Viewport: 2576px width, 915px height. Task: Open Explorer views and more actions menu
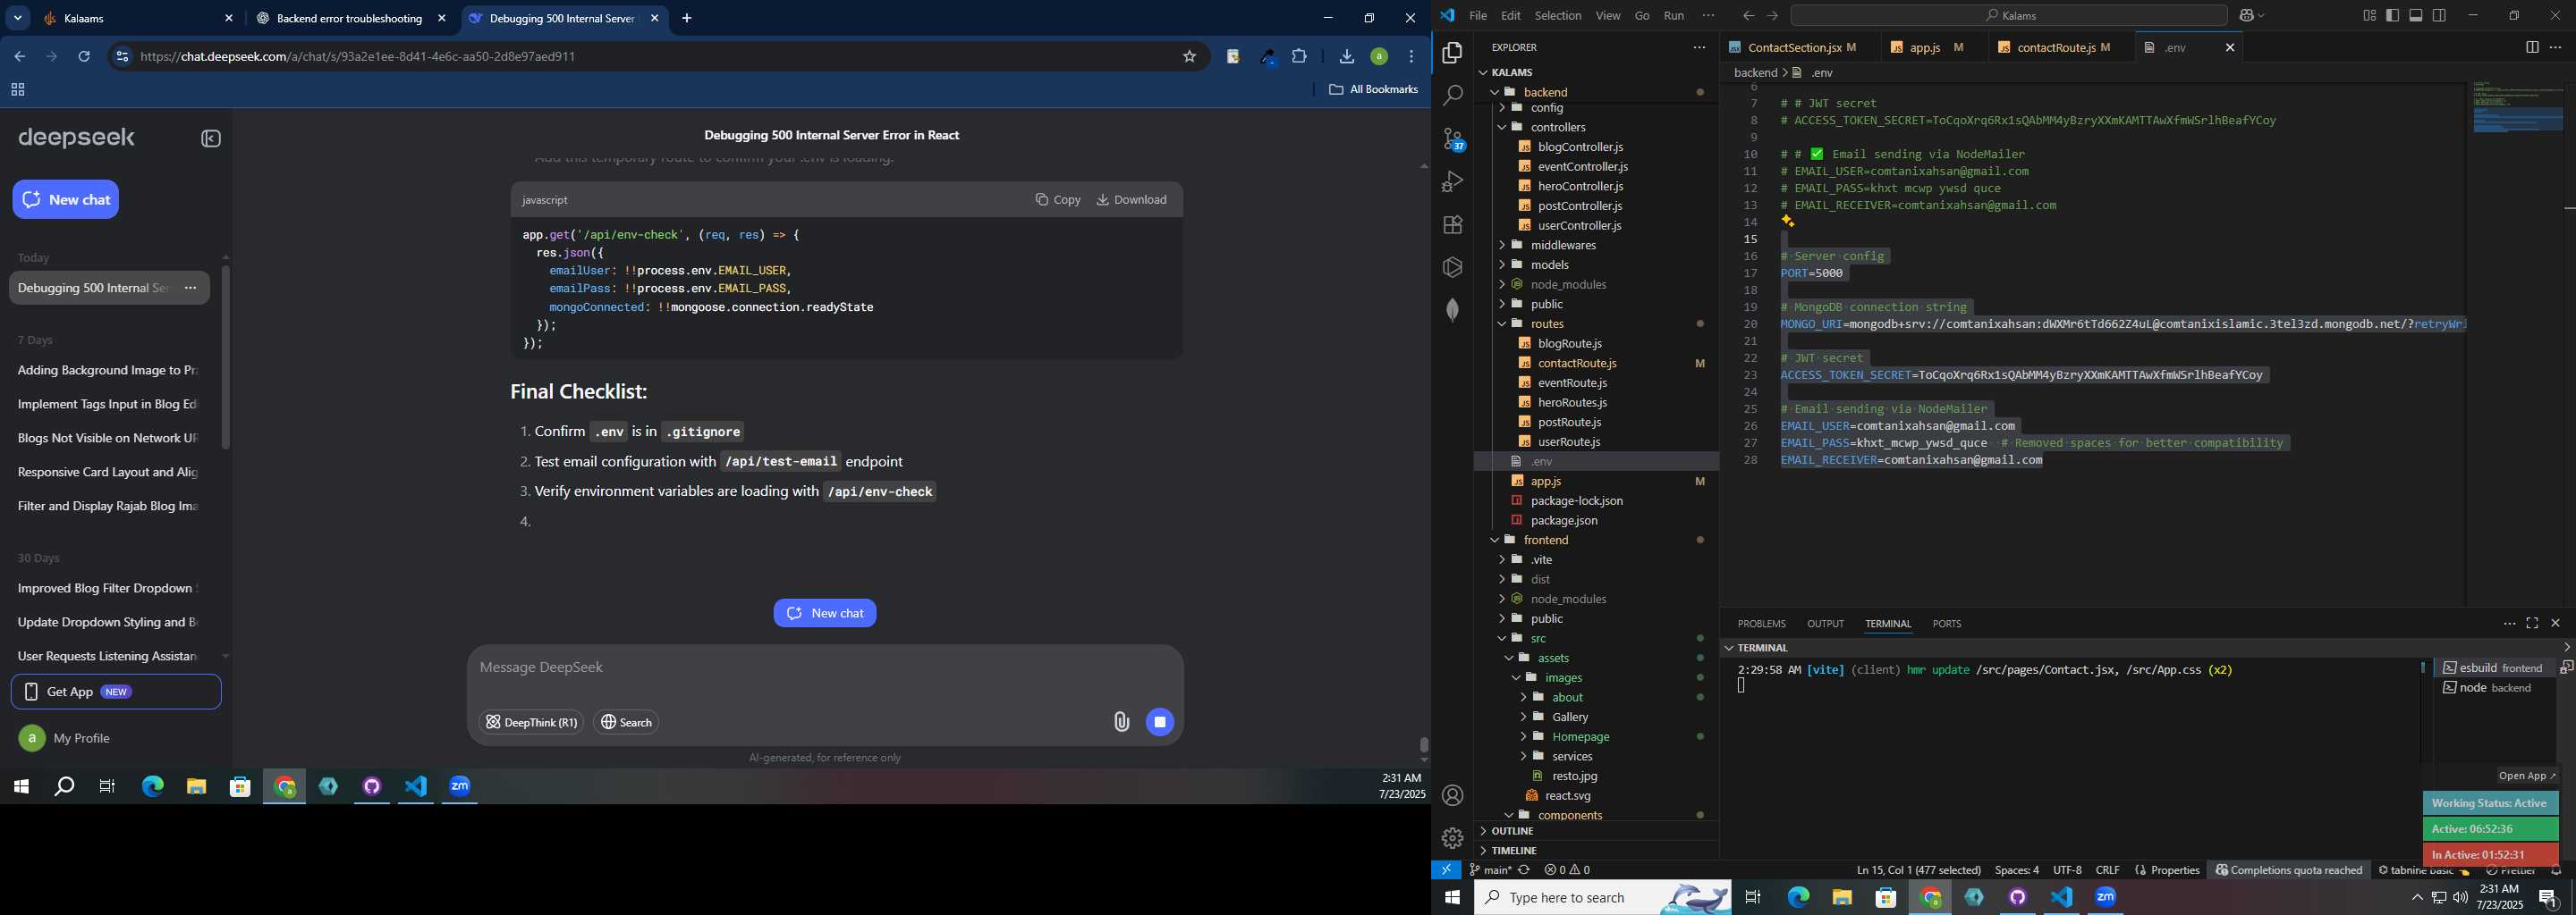[1699, 47]
